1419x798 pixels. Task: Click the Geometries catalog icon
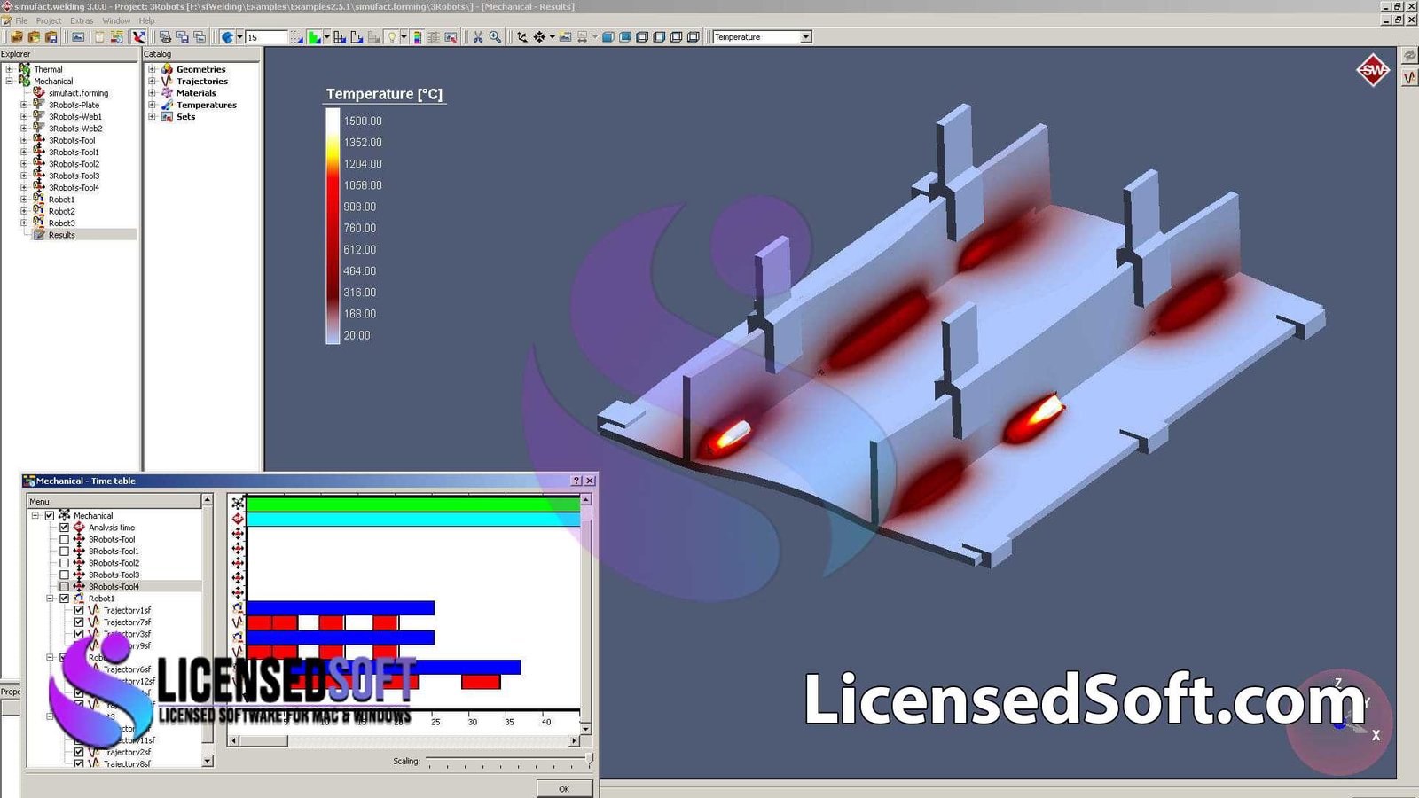[x=167, y=69]
